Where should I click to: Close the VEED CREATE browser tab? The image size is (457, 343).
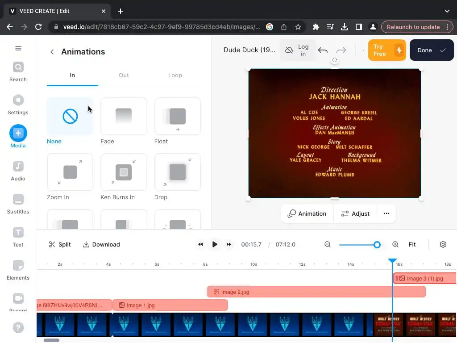104,11
